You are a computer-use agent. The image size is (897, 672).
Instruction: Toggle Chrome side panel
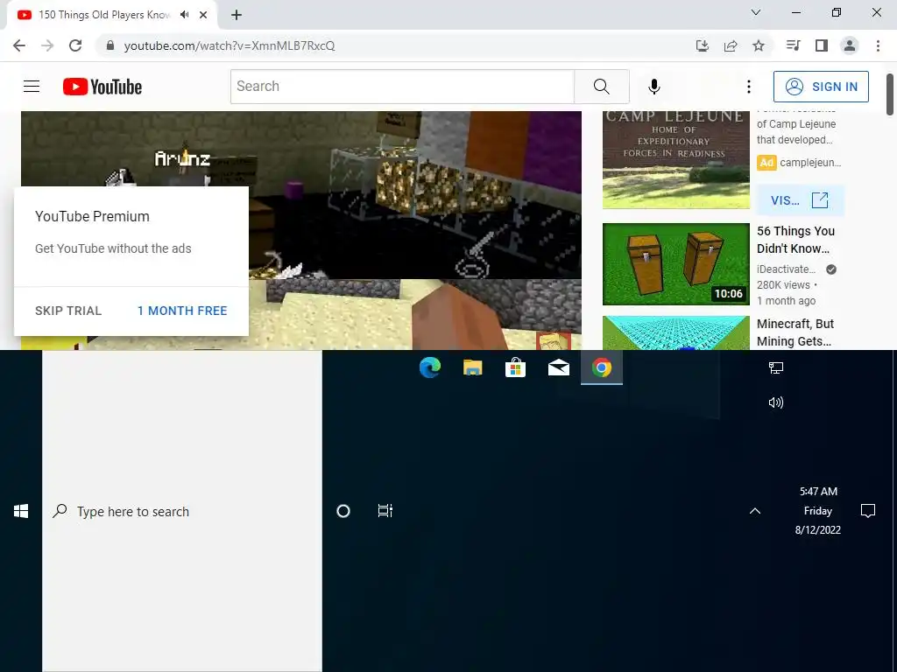point(822,45)
